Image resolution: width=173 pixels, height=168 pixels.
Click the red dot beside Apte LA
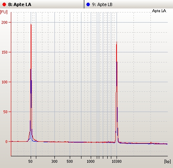point(4,4)
